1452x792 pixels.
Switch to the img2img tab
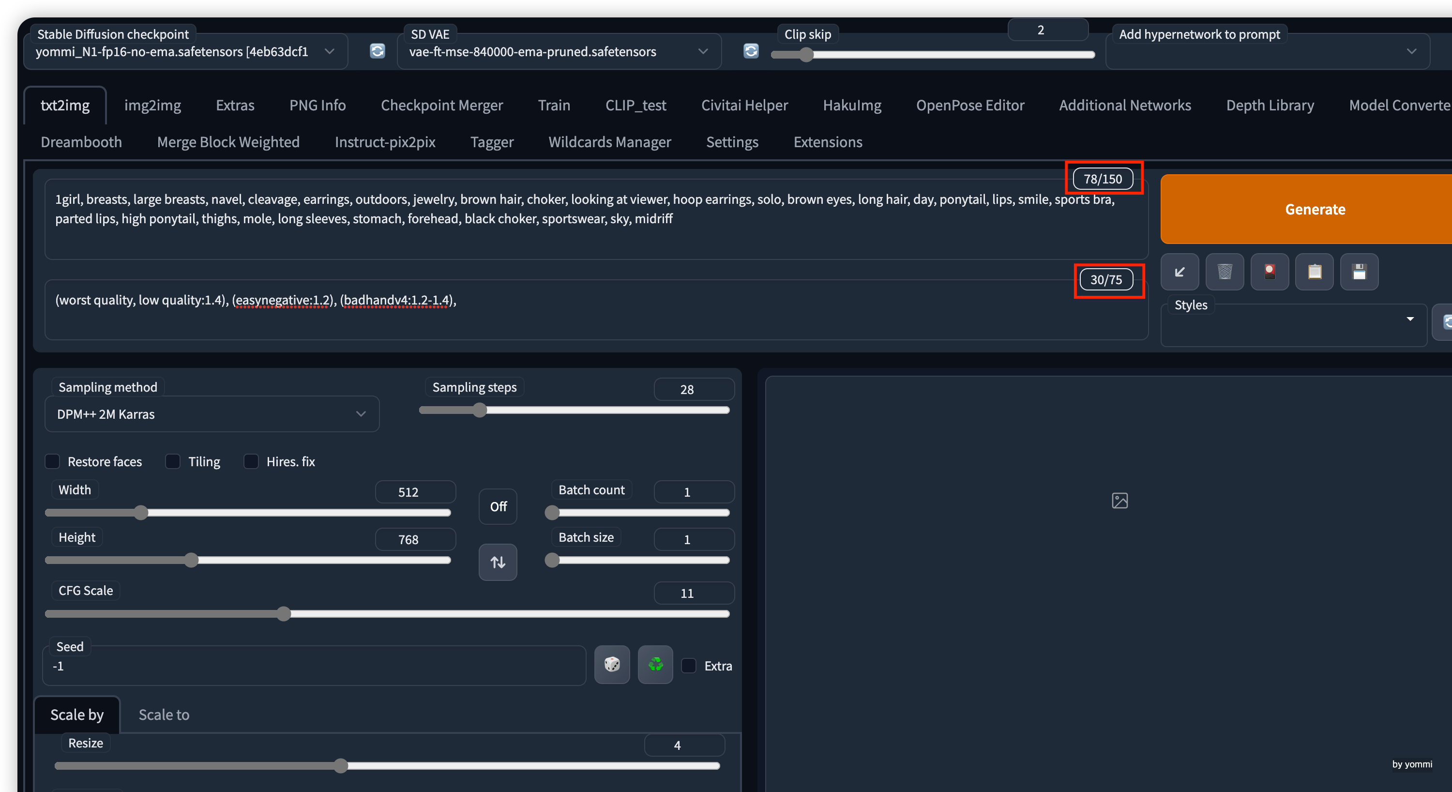(x=153, y=106)
